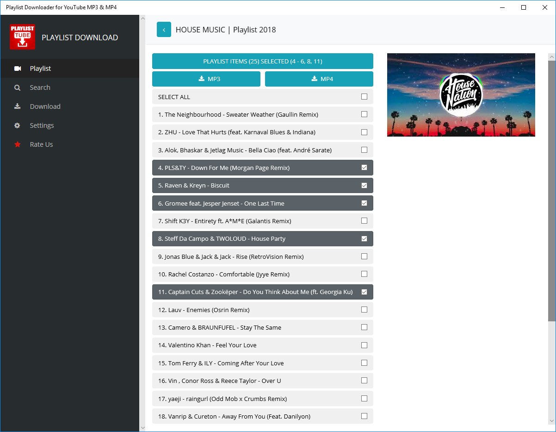Check the SELECT ALL checkbox
Image resolution: width=556 pixels, height=432 pixels.
tap(364, 97)
